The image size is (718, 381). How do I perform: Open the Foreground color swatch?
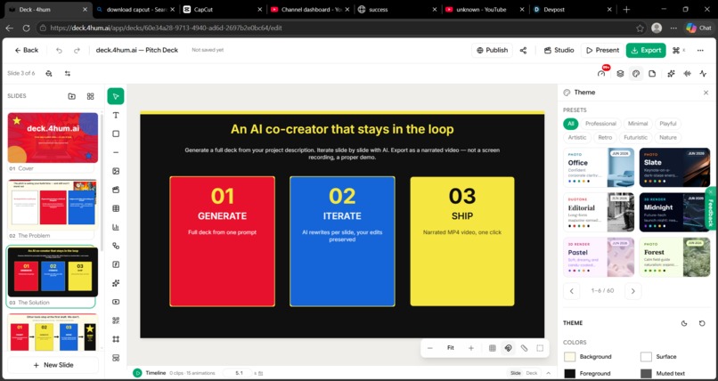(569, 374)
